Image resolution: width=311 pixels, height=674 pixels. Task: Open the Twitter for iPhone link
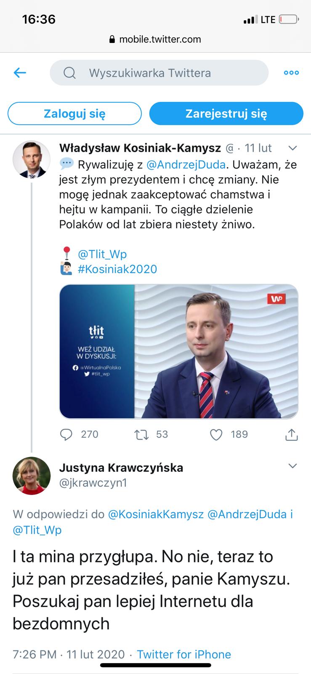point(184,654)
